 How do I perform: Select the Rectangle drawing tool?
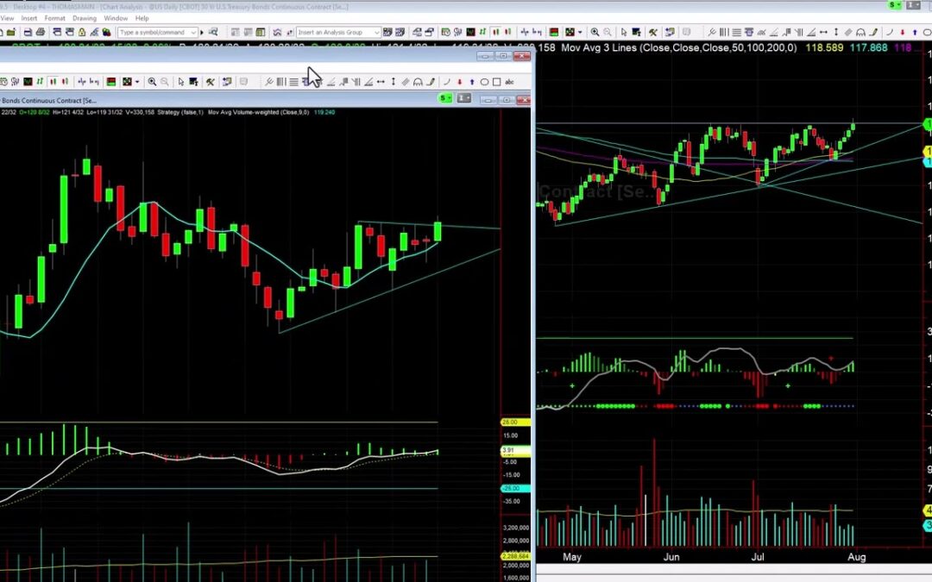pyautogui.click(x=498, y=82)
